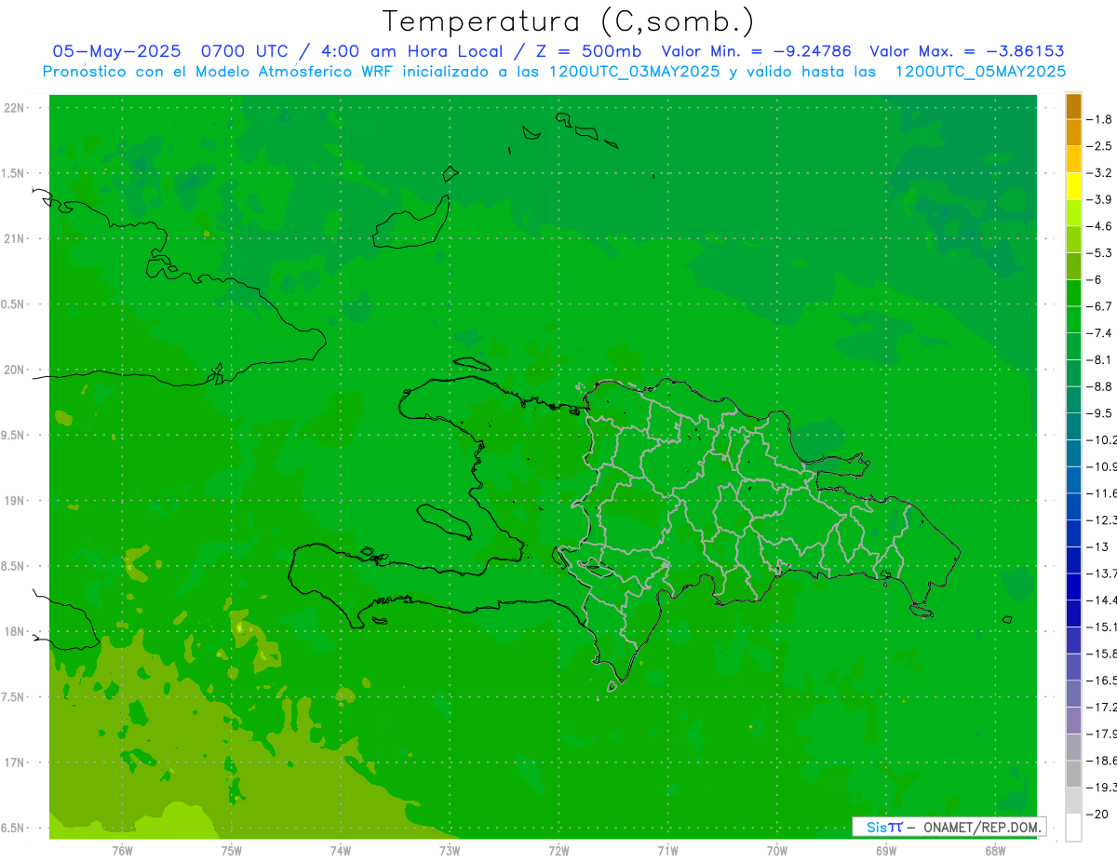1117x863 pixels.
Task: Click the '18N' latitude label
Action: click(x=14, y=632)
